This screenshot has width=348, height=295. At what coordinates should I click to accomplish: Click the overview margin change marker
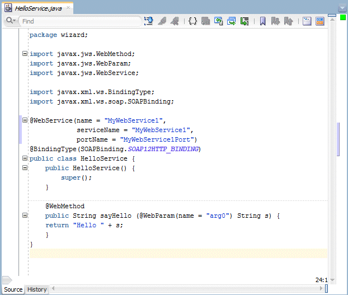point(338,139)
